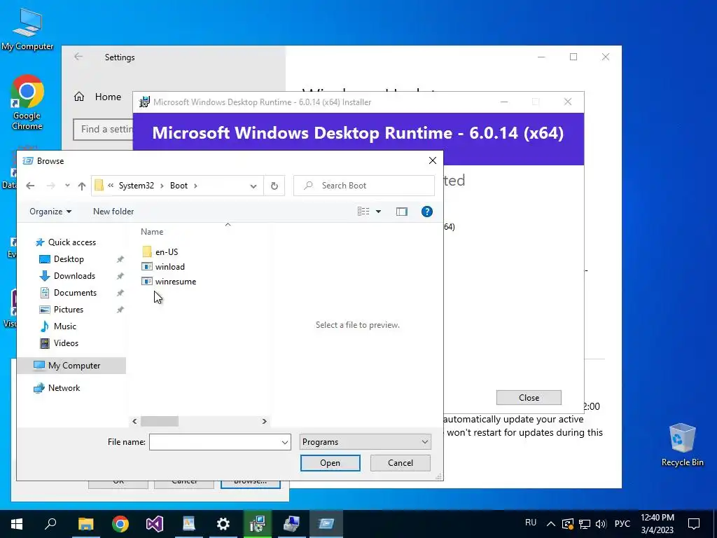This screenshot has width=717, height=538.
Task: Open the Organize menu
Action: pos(50,212)
